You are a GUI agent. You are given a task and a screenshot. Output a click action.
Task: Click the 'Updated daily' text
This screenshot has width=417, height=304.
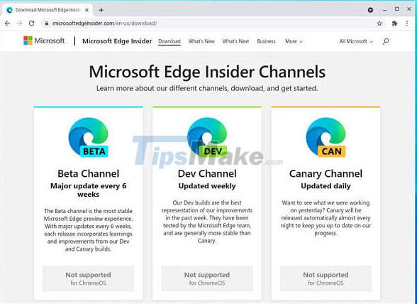tap(326, 186)
